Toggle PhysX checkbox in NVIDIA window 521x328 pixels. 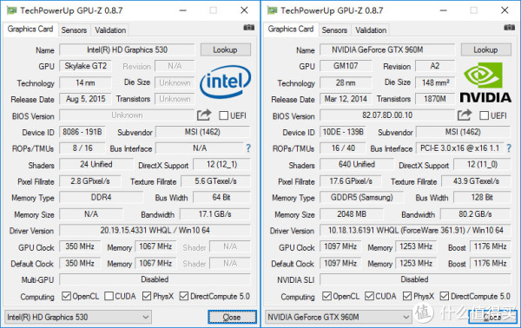pos(407,296)
